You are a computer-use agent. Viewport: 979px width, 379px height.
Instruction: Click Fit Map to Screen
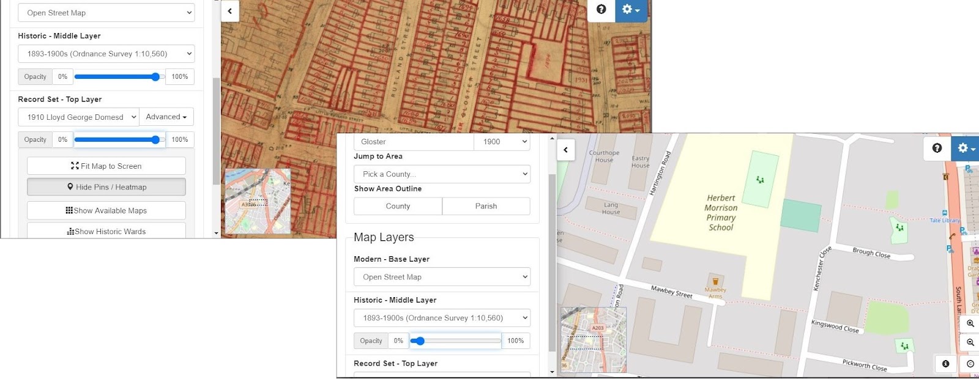point(106,166)
